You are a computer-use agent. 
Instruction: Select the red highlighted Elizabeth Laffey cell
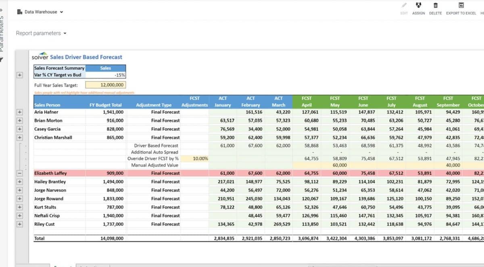pos(59,173)
